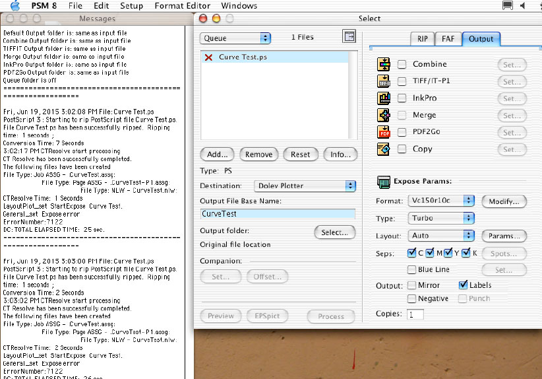Click 'Queue folder is off' in Messages
Image resolution: width=542 pixels, height=379 pixels.
click(30, 81)
